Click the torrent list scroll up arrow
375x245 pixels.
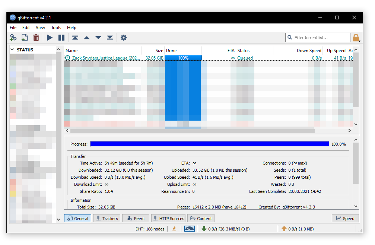(x=356, y=50)
